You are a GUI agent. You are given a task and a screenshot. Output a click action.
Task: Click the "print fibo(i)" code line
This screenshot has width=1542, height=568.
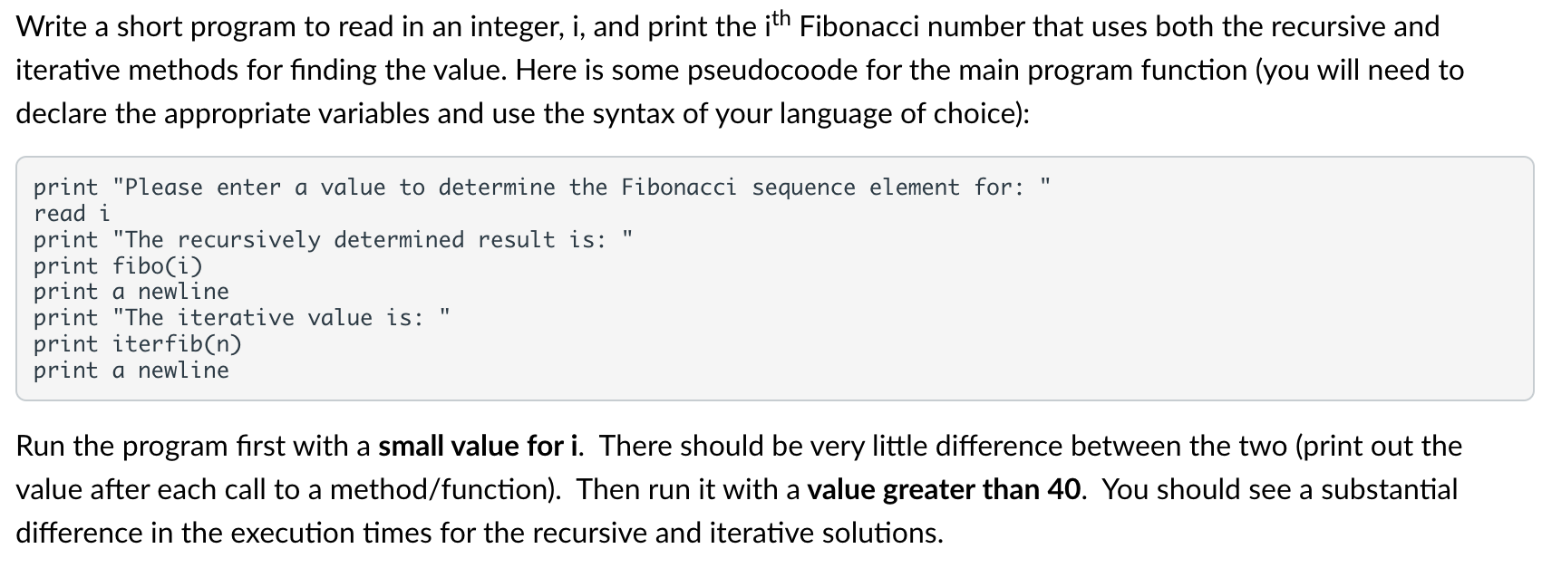(118, 266)
